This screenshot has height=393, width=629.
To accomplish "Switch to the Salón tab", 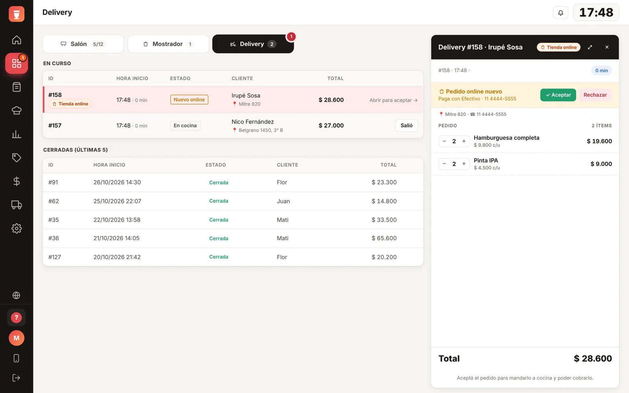I will (x=83, y=44).
